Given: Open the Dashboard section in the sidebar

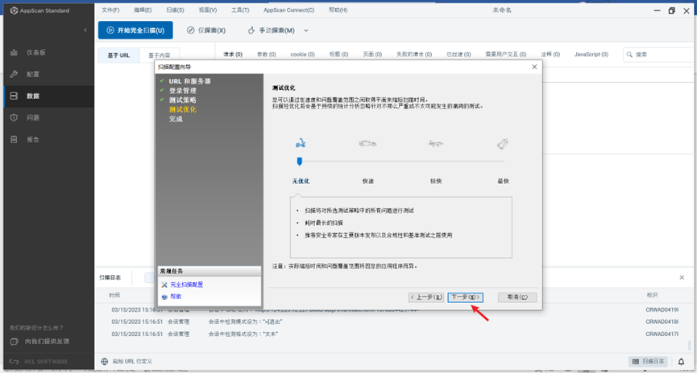Looking at the screenshot, I should (x=48, y=52).
